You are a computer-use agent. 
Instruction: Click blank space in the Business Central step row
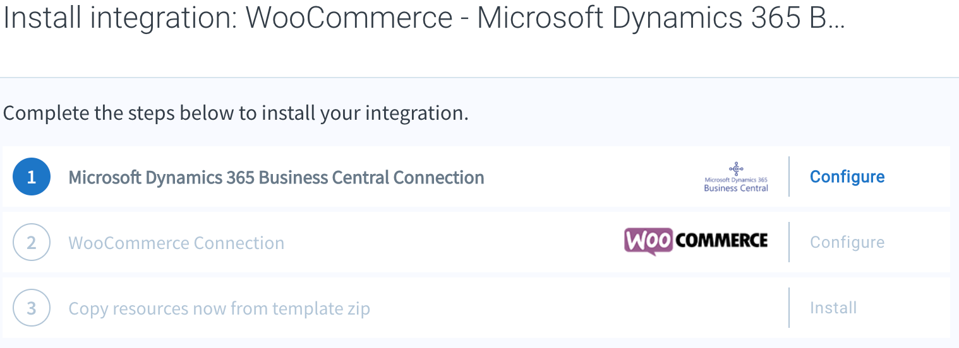588,177
